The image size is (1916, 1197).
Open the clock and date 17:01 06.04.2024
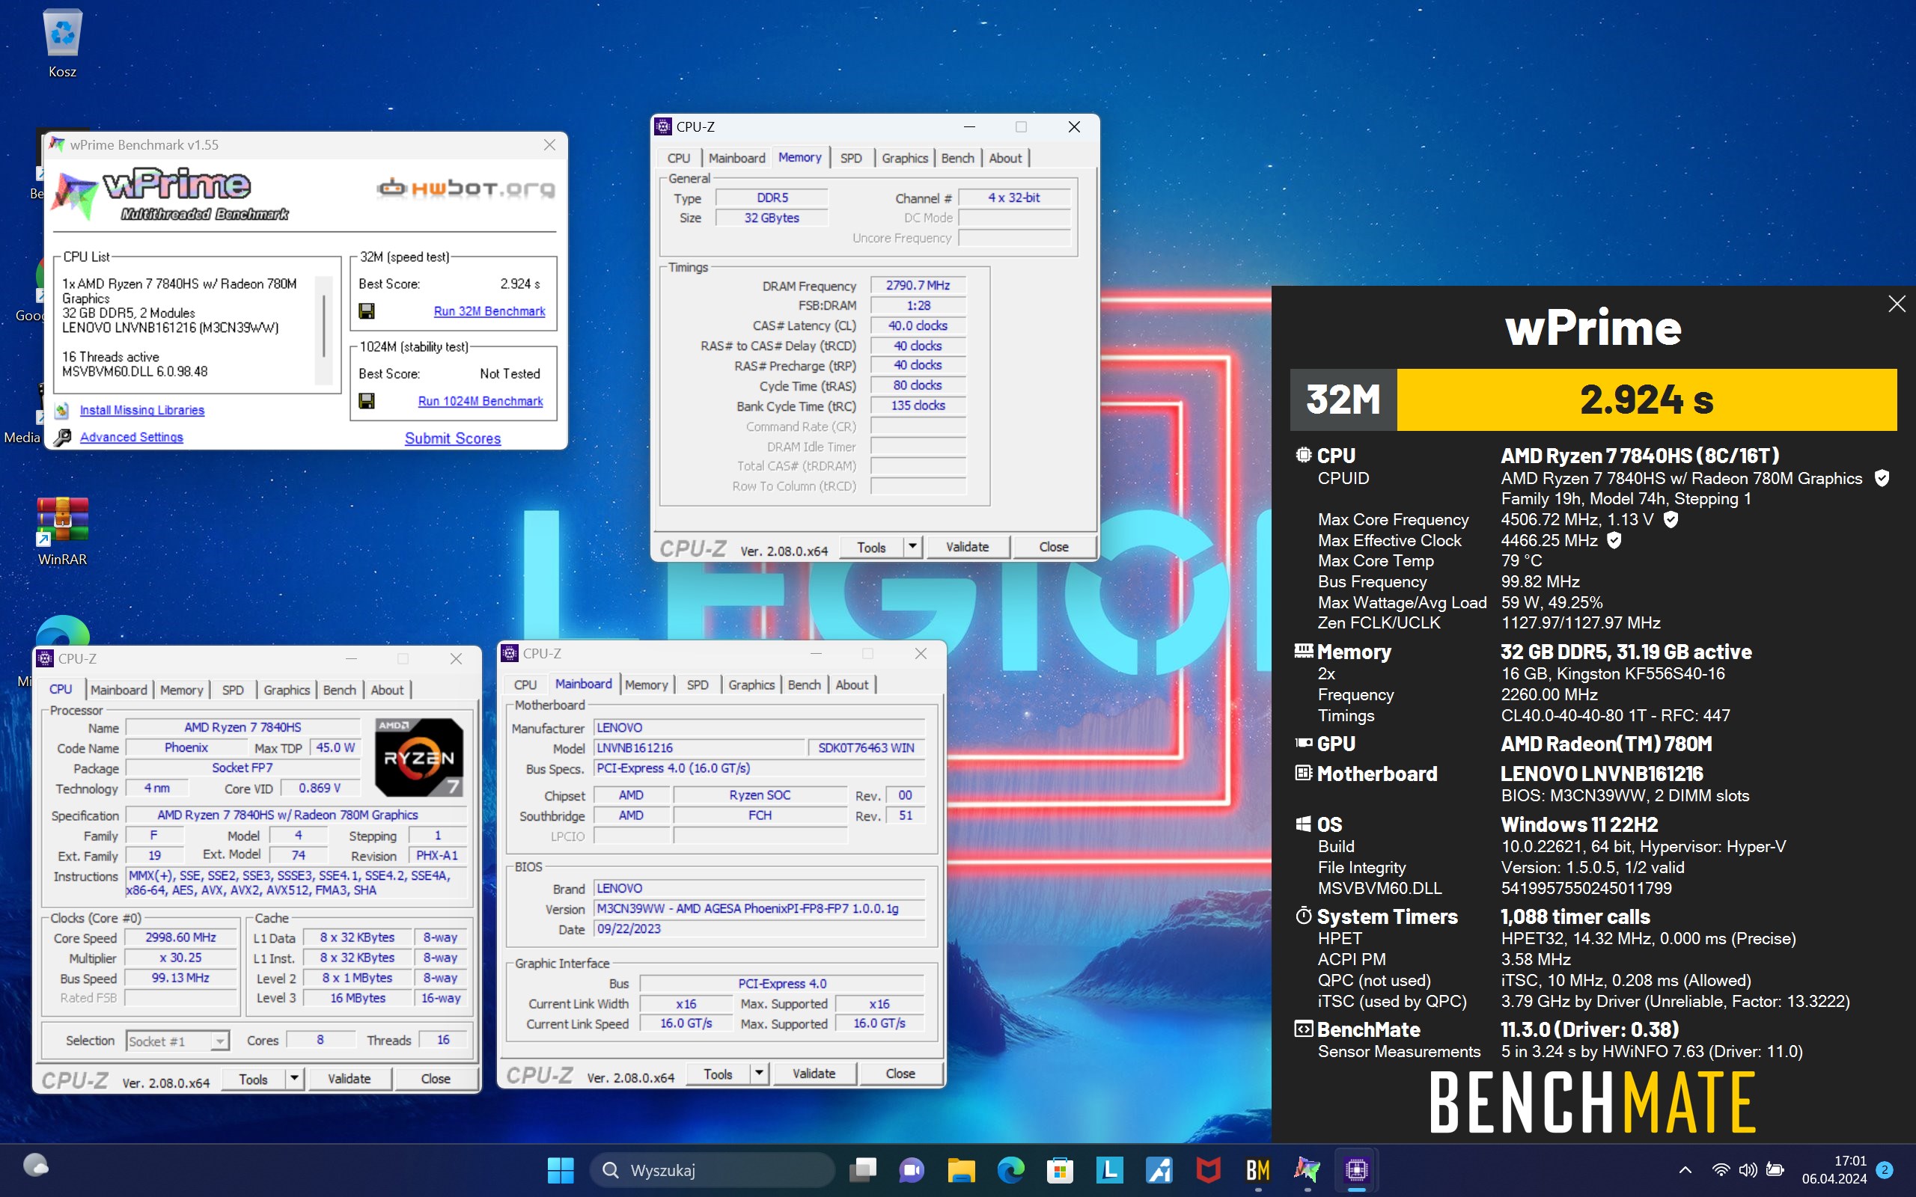point(1834,1170)
